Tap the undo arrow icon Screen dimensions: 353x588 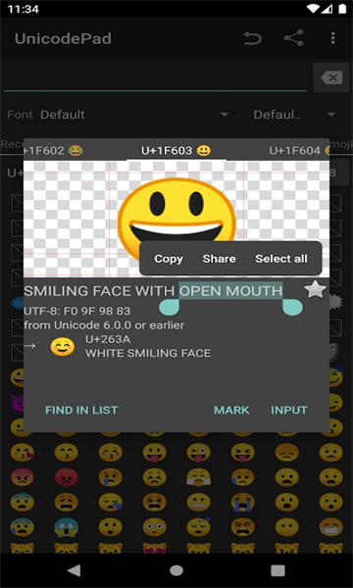pos(252,38)
